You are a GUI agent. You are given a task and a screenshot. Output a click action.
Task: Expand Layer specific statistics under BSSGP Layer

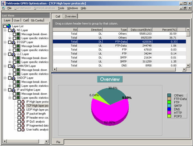(x=10, y=50)
